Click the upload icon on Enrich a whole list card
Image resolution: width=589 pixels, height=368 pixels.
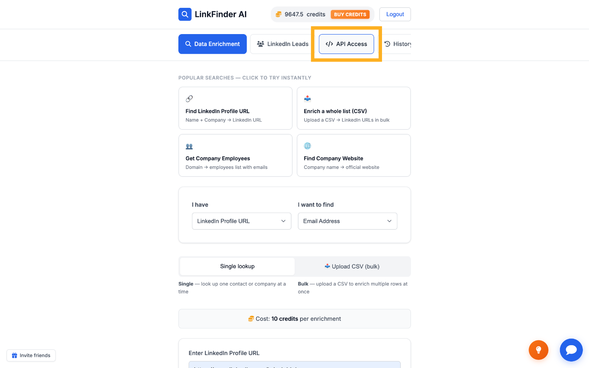point(308,99)
